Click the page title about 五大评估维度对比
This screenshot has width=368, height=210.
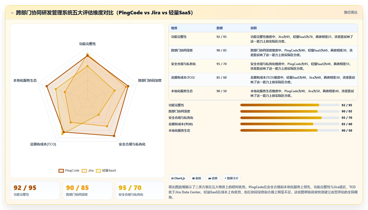pyautogui.click(x=104, y=13)
